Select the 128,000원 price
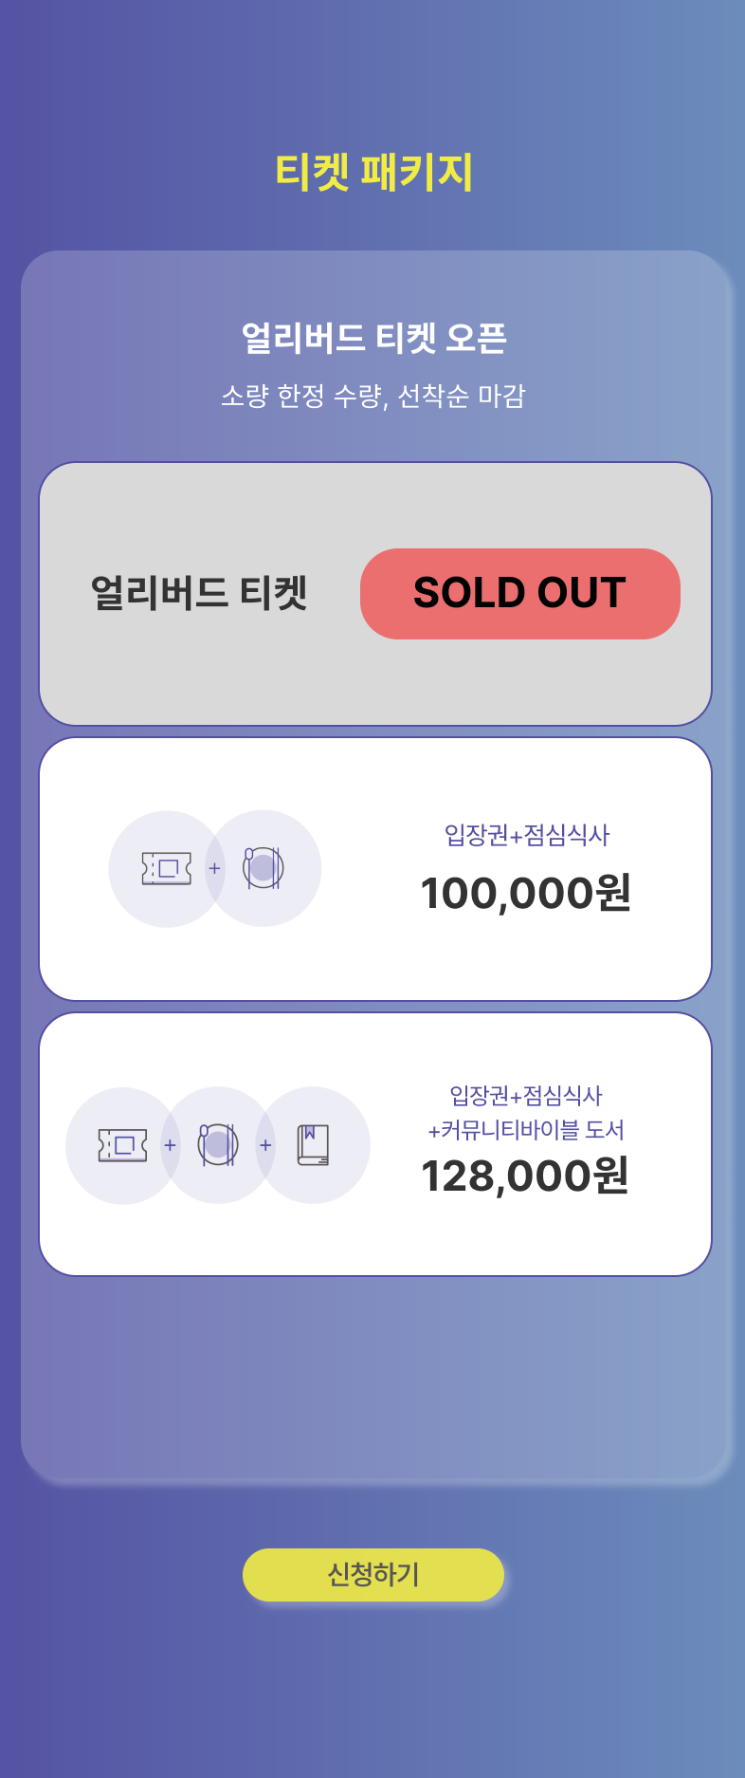This screenshot has width=745, height=1778. [x=525, y=1176]
